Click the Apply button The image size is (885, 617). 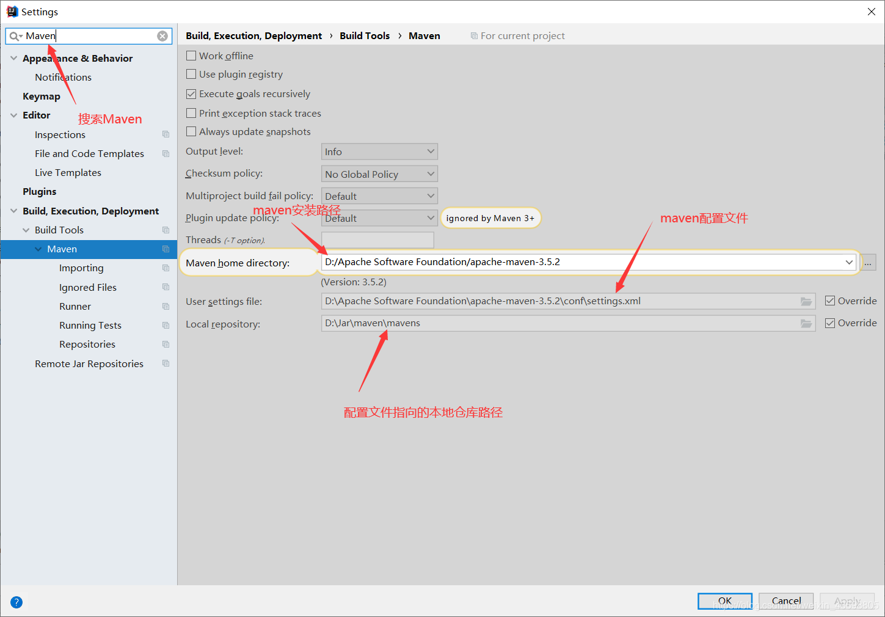click(x=847, y=601)
